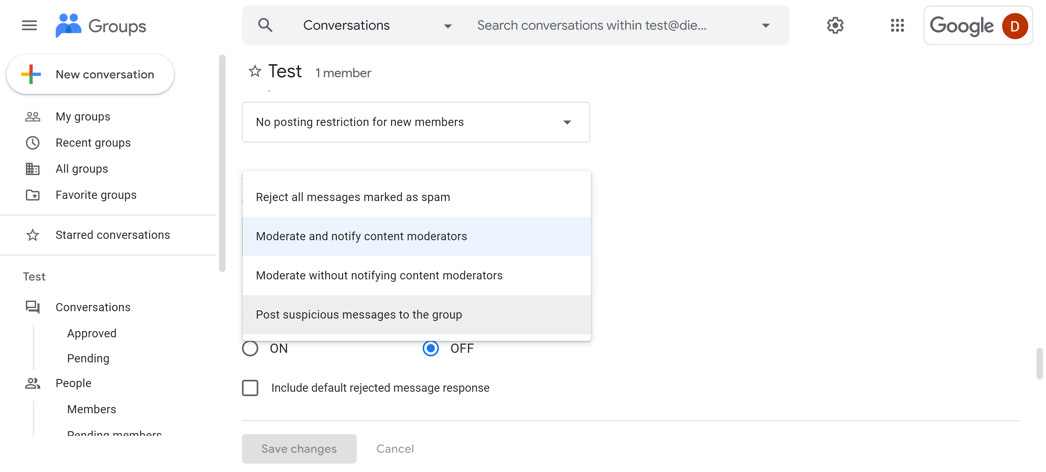This screenshot has height=472, width=1046.
Task: Star the Test group
Action: (x=254, y=72)
